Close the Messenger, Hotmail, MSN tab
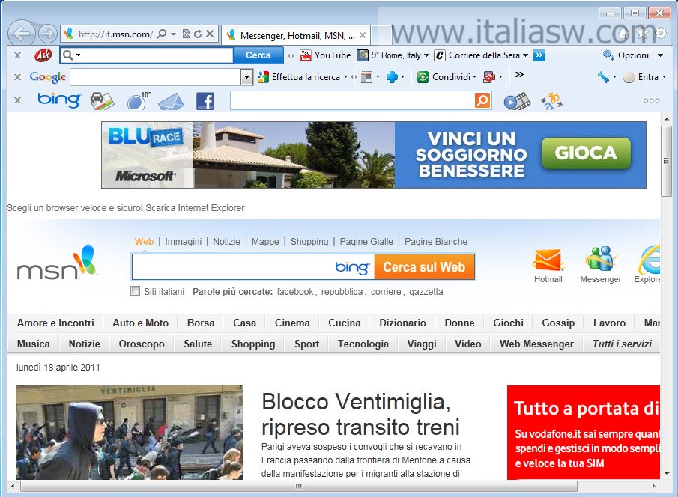 [x=363, y=35]
